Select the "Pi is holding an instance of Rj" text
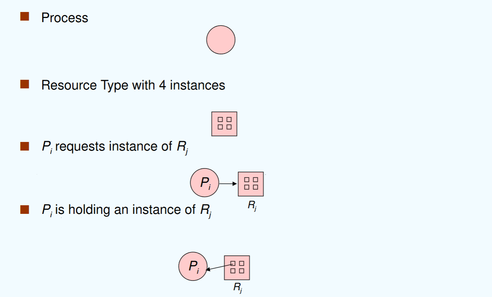 tap(126, 210)
